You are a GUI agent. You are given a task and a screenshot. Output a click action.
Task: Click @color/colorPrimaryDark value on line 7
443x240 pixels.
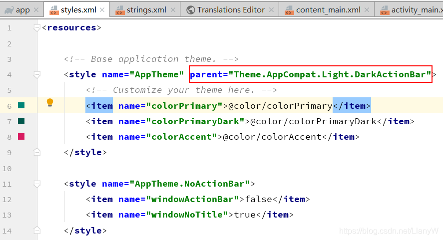tap(313, 121)
